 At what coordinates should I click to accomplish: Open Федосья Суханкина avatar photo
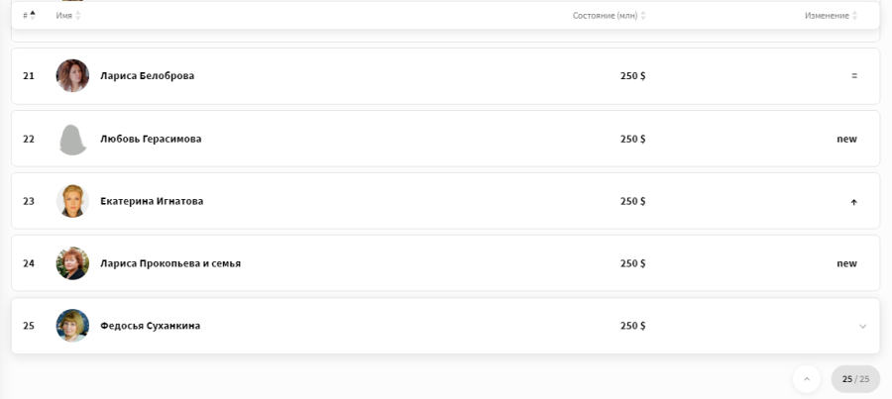tap(72, 326)
